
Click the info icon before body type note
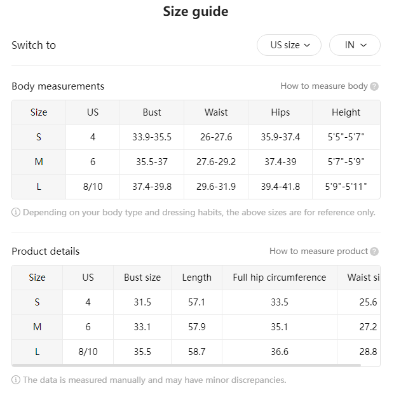click(x=16, y=212)
